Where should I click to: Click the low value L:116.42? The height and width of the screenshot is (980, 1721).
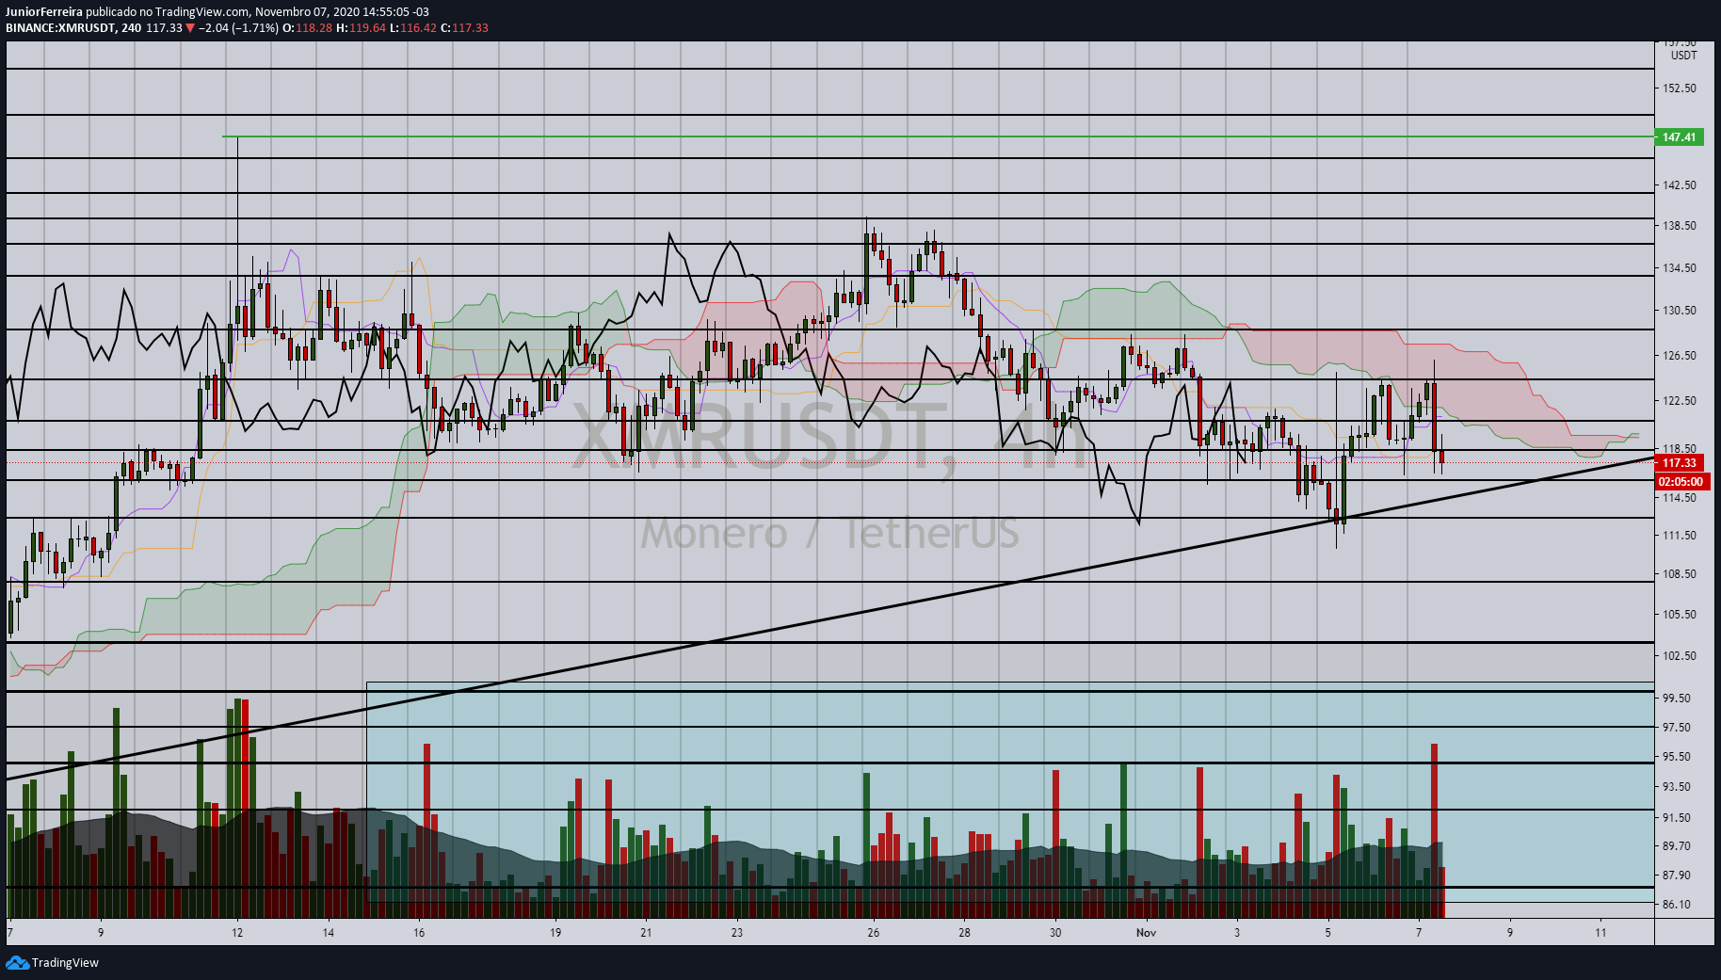[x=413, y=27]
